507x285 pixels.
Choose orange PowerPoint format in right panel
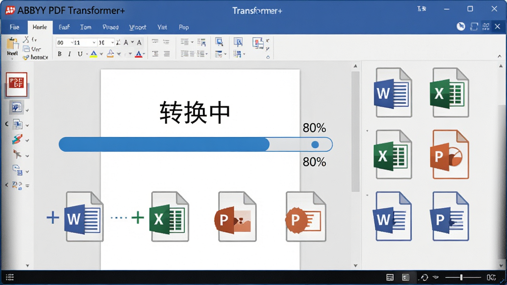(x=450, y=154)
